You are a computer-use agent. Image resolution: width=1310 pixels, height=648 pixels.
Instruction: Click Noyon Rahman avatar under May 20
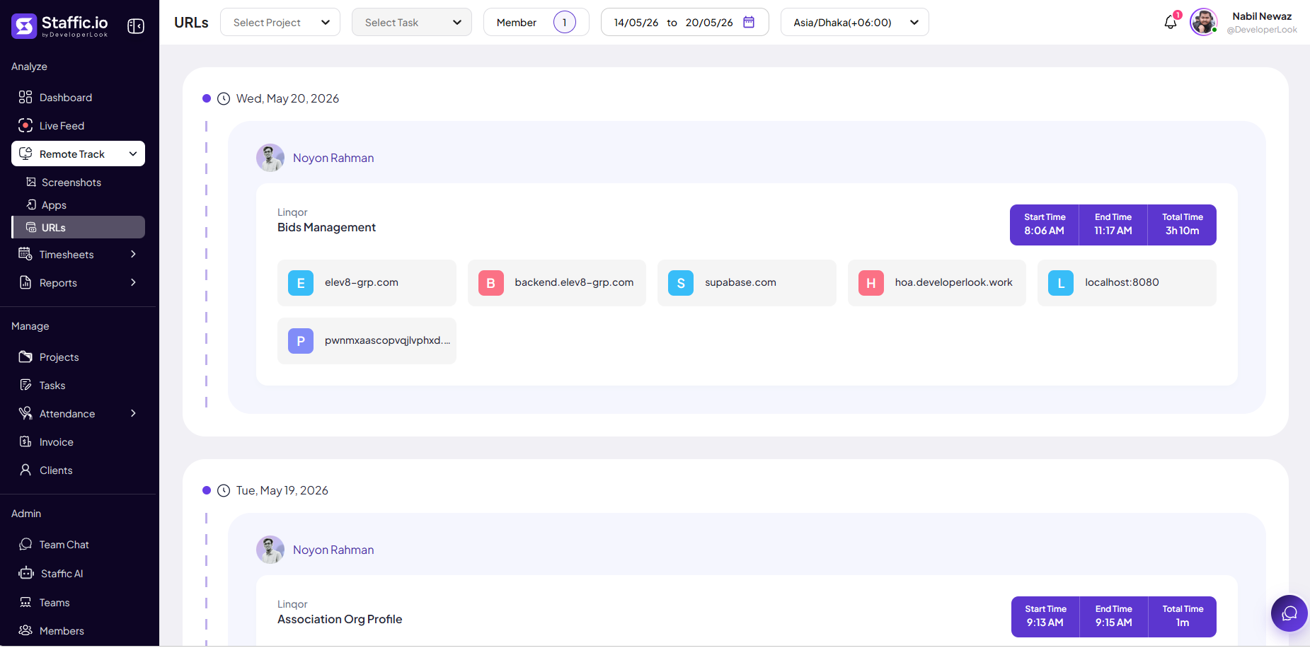tap(270, 158)
